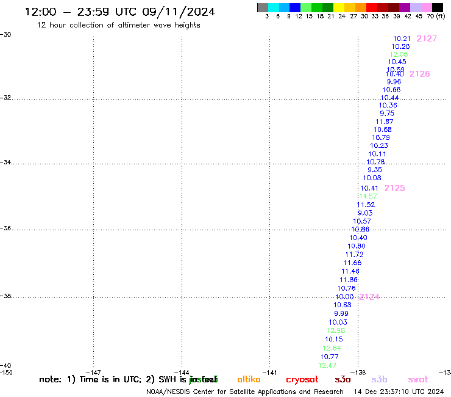Click the s3b satellite legend label
Screen dimensions: 451x397
point(379,379)
